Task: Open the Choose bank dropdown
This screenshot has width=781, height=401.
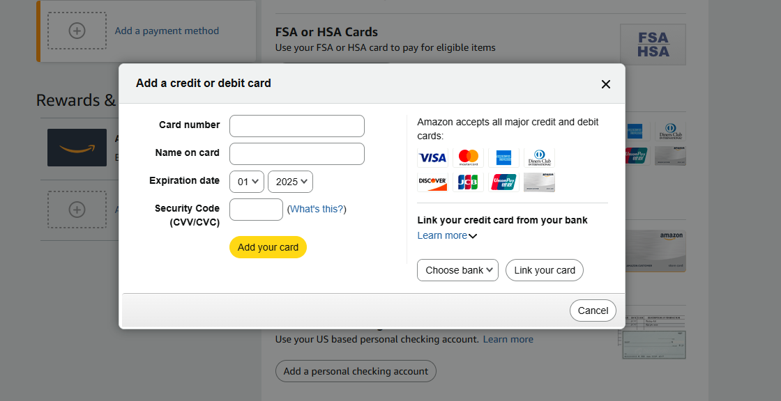Action: tap(457, 270)
